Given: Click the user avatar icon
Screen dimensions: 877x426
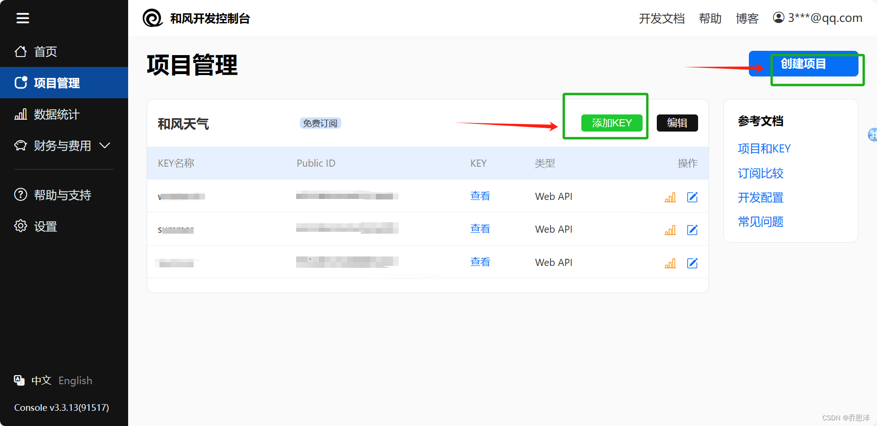Looking at the screenshot, I should point(779,18).
